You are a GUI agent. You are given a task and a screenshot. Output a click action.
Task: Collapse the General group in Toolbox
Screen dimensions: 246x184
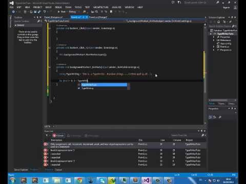click(15, 25)
